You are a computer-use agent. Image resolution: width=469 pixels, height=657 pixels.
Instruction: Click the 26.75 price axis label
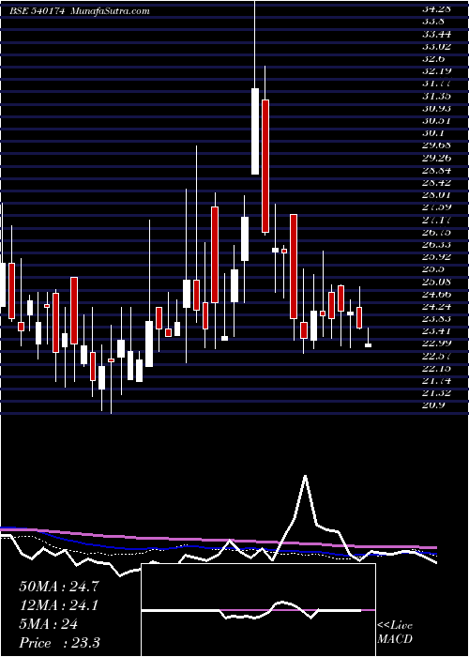[436, 232]
